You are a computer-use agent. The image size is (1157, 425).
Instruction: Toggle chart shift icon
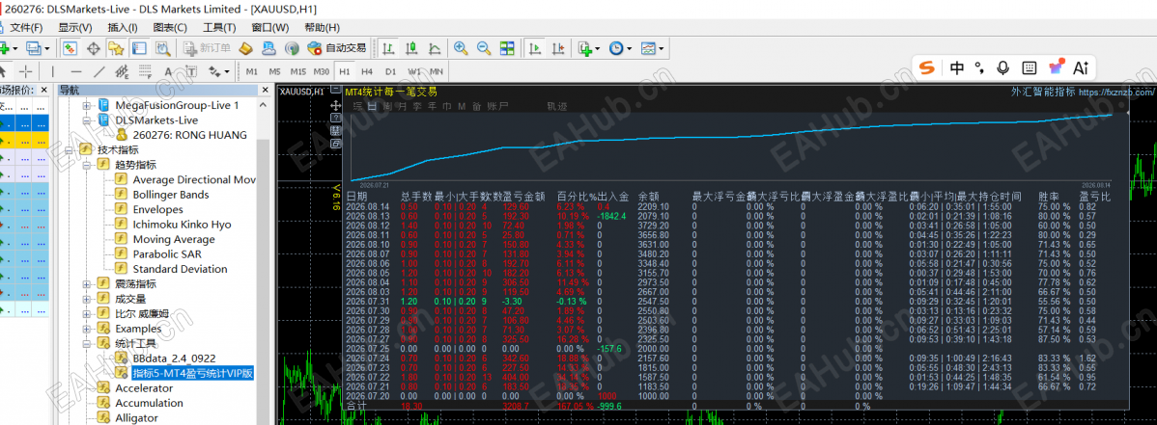click(558, 48)
